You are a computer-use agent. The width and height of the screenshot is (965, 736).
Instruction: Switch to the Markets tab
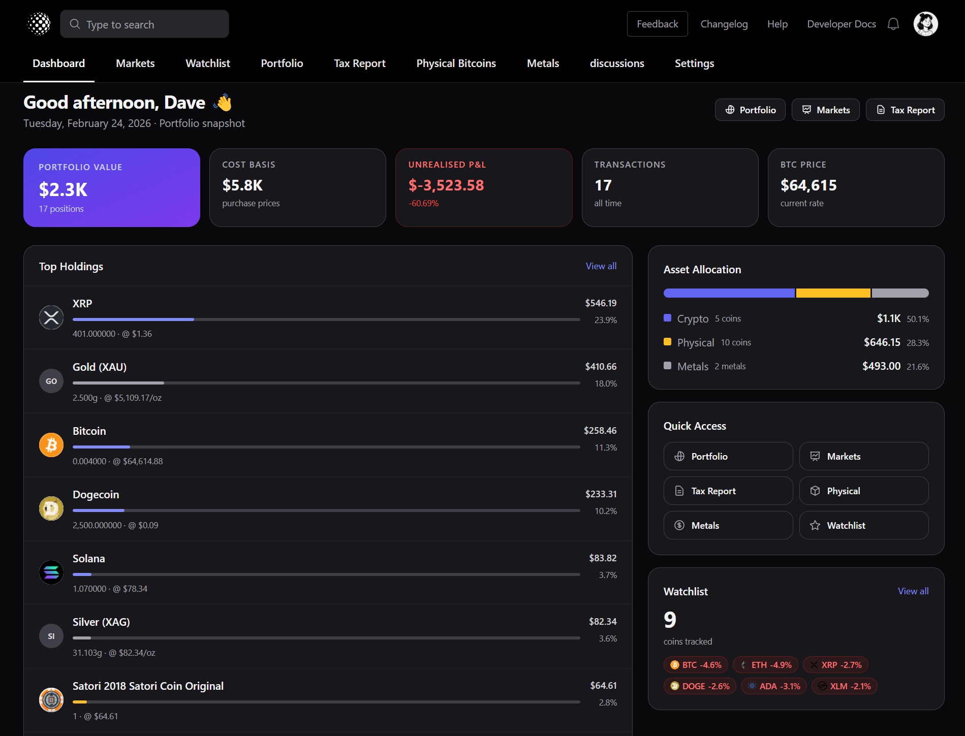[x=135, y=63]
